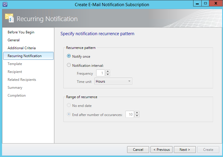The height and width of the screenshot is (157, 223).
Task: Open the Recipient step
Action: [x=15, y=72]
